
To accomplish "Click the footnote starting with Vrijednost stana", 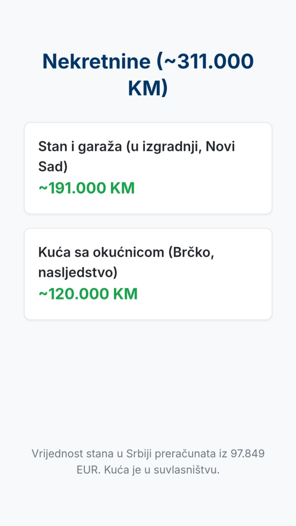I will coord(148,462).
